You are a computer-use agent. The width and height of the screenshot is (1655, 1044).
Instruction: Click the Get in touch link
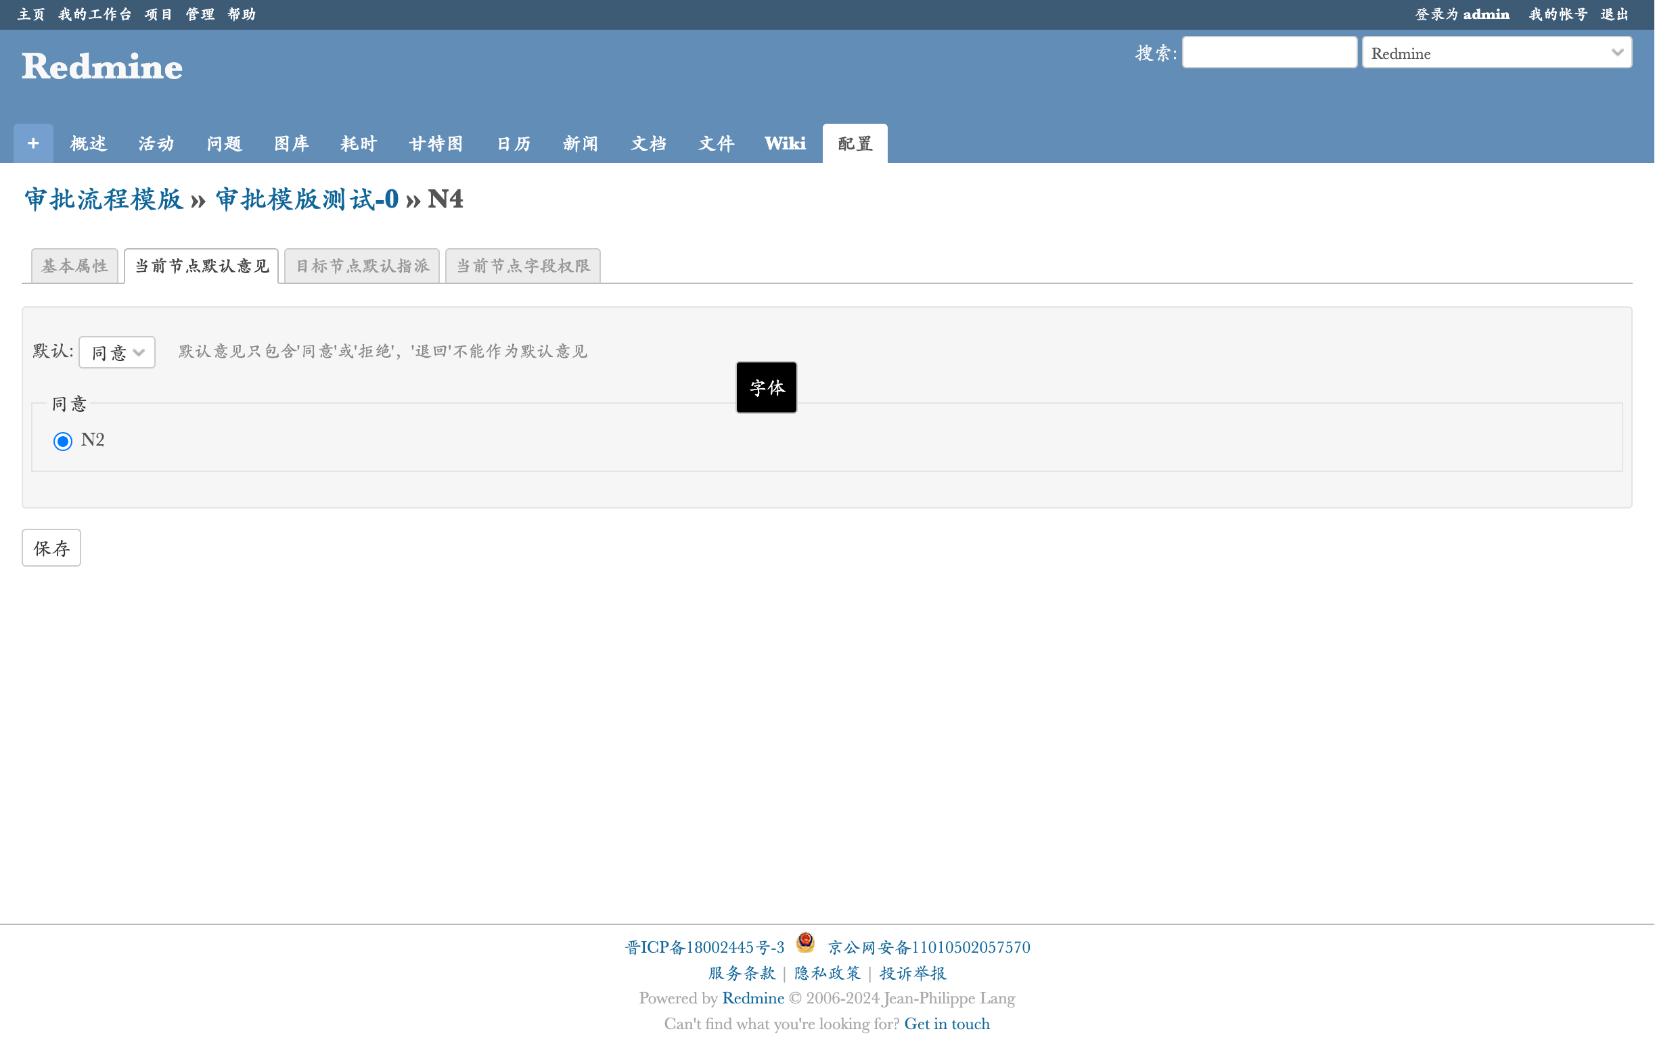[947, 1024]
